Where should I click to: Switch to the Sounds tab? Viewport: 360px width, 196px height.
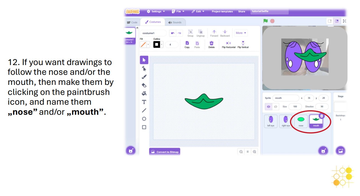(175, 22)
